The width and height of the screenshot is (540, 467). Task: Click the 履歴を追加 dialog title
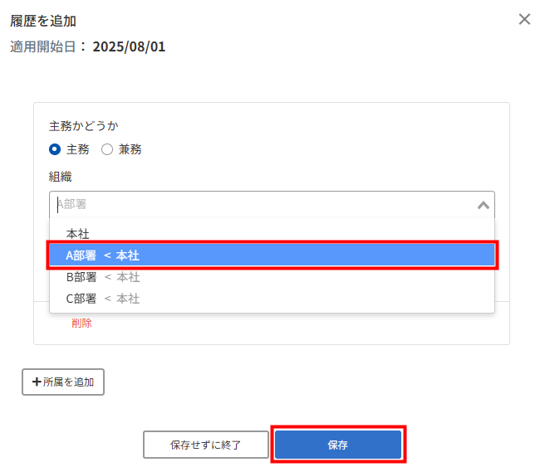click(x=43, y=21)
